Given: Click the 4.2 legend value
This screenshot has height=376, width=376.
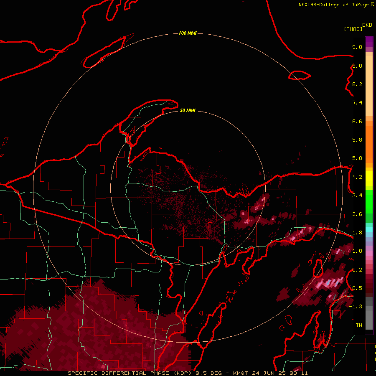Looking at the screenshot, I should click(357, 177).
